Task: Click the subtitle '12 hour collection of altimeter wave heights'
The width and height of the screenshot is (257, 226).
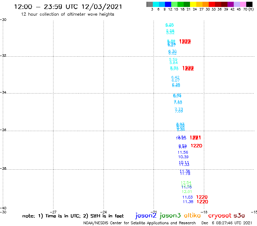Action: 67,14
